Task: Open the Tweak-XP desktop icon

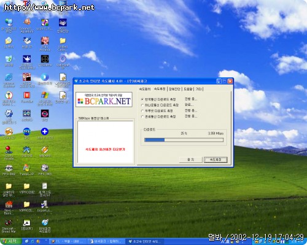Action: 27,170
